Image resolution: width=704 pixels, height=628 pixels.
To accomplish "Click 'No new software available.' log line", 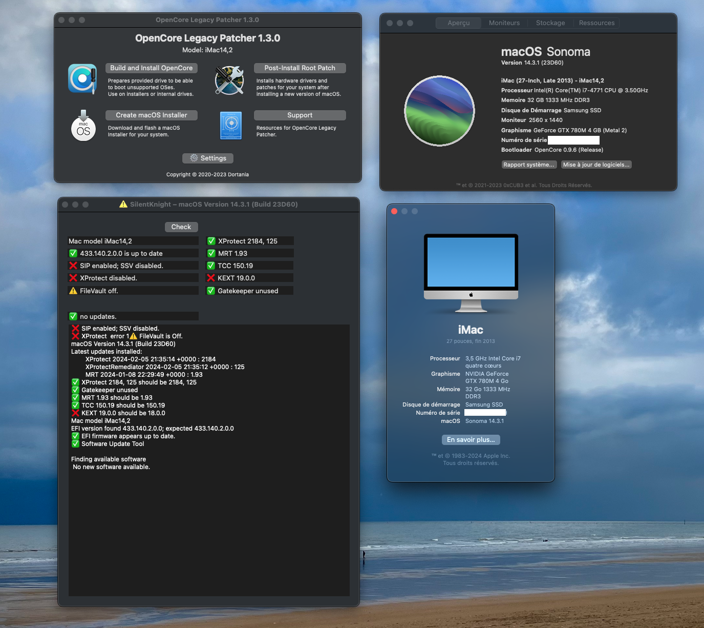I will click(112, 467).
